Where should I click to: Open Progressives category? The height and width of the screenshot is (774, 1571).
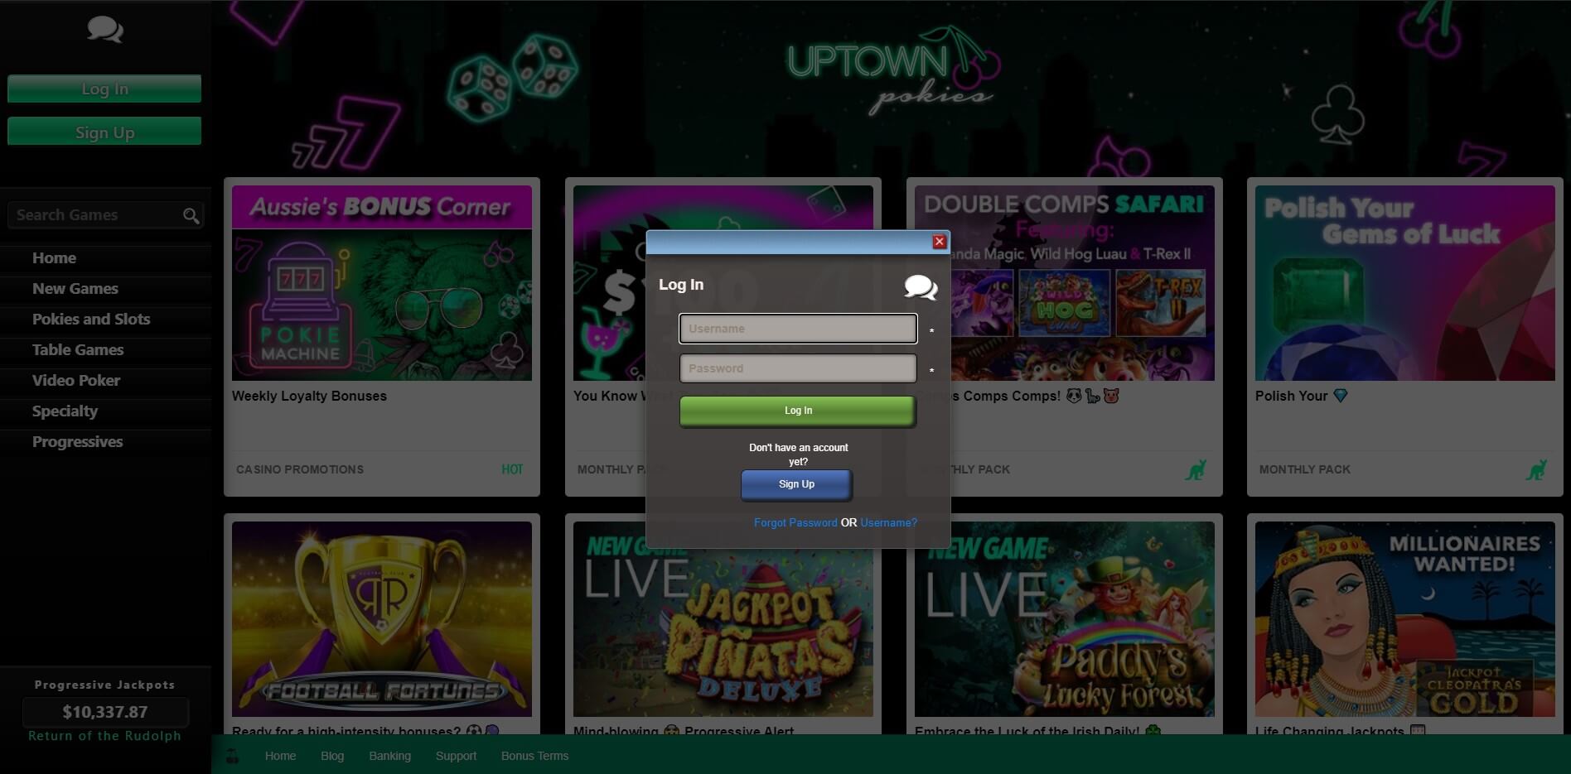point(77,442)
